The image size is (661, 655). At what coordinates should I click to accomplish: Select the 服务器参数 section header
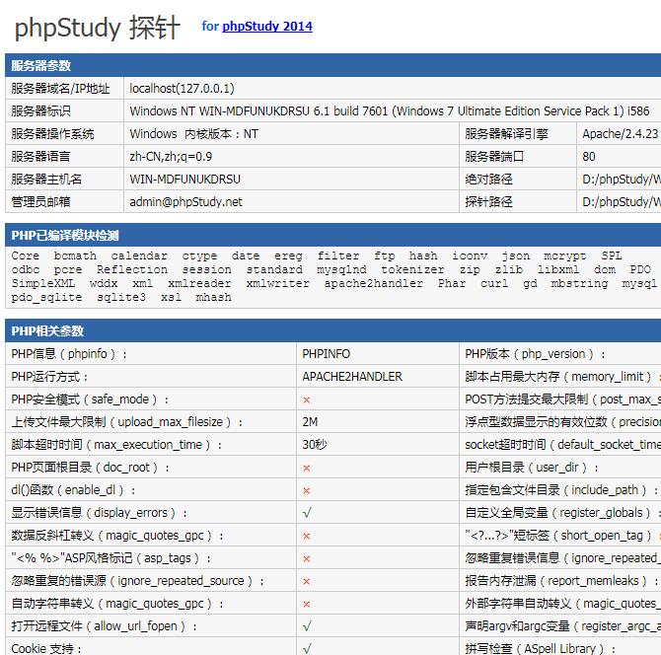click(40, 65)
